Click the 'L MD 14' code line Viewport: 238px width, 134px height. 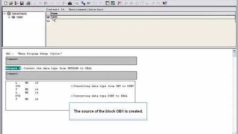tap(27, 93)
